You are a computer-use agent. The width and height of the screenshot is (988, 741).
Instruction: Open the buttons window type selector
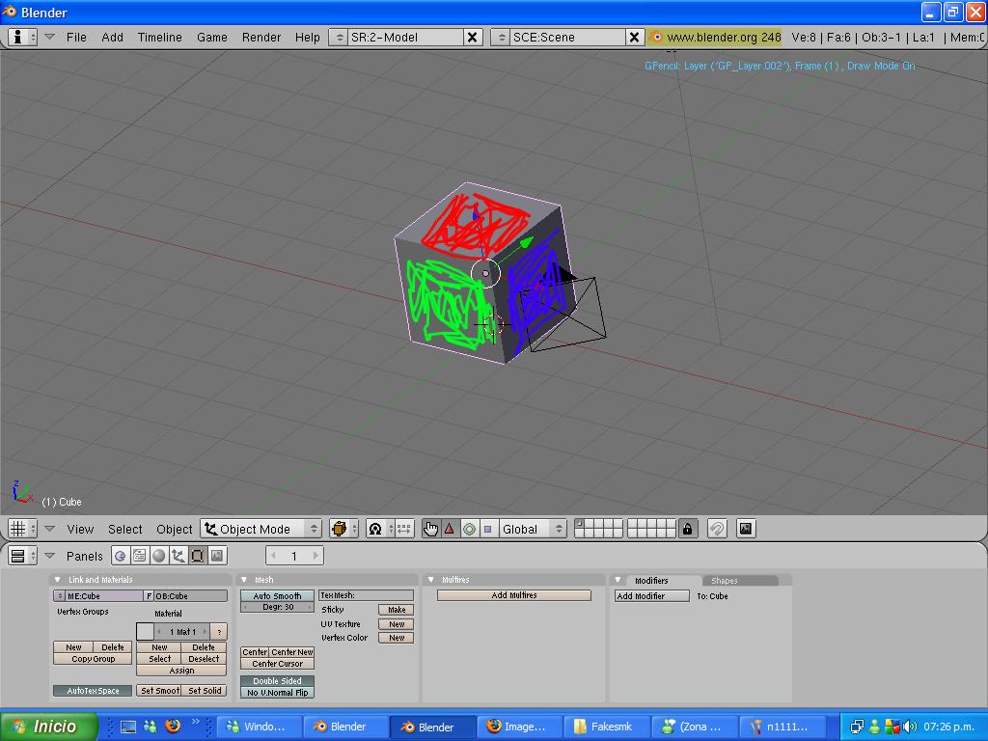coord(23,556)
